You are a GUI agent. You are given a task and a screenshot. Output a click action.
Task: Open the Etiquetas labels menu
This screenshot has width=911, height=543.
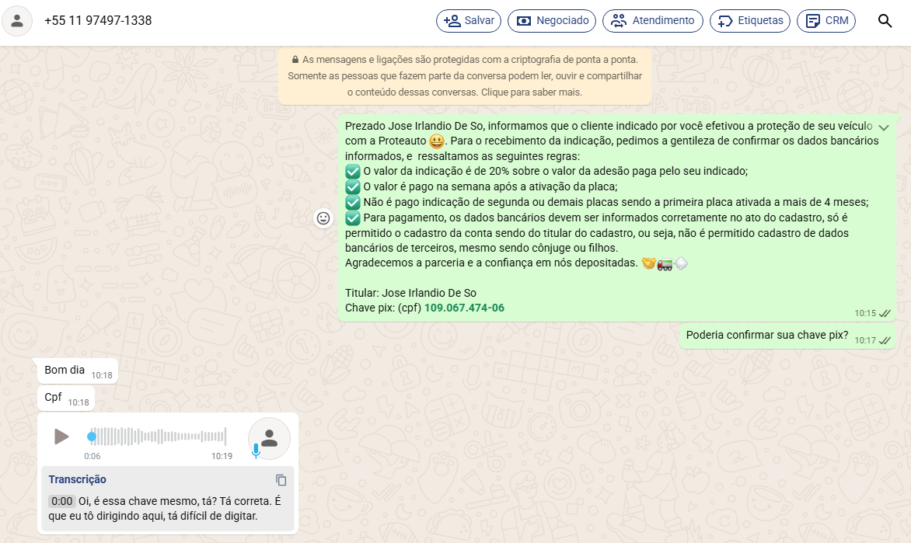click(750, 21)
